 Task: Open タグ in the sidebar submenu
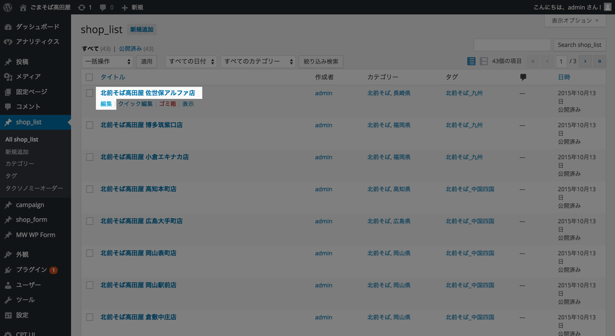pos(11,176)
